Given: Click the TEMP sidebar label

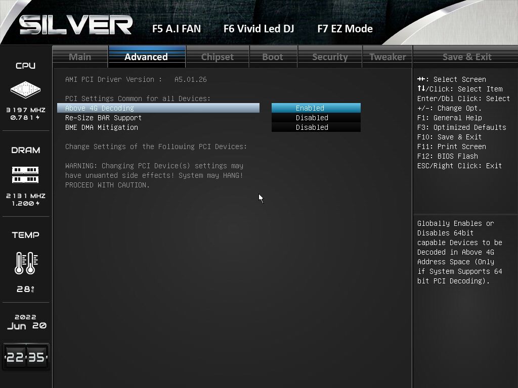Looking at the screenshot, I should 25,235.
